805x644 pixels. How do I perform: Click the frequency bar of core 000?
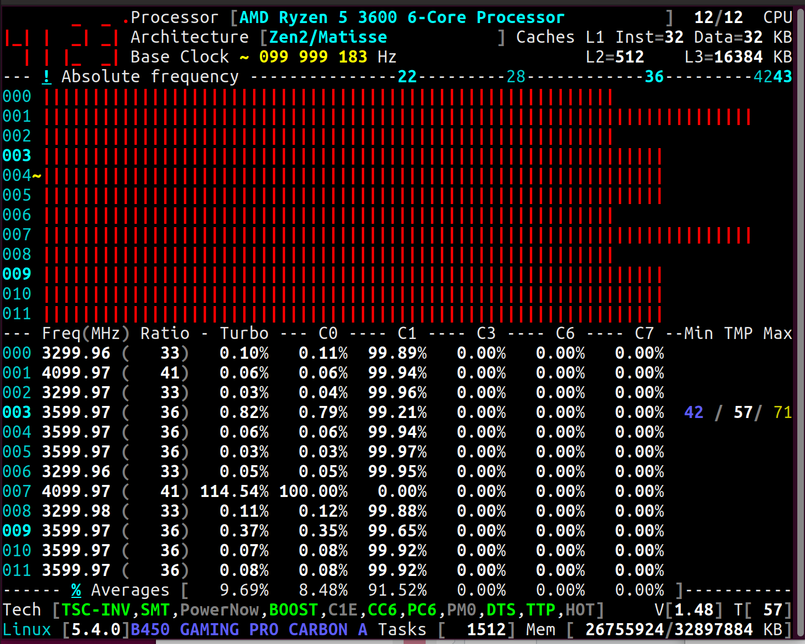(x=328, y=97)
